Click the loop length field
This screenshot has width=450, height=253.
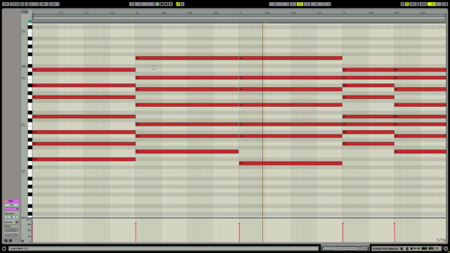click(x=321, y=4)
